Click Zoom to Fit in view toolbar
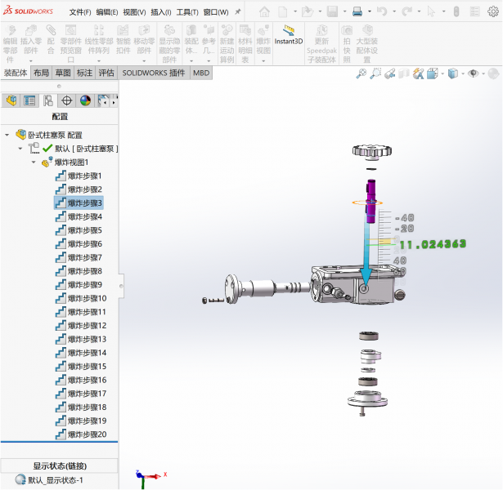The width and height of the screenshot is (503, 490). coord(361,73)
